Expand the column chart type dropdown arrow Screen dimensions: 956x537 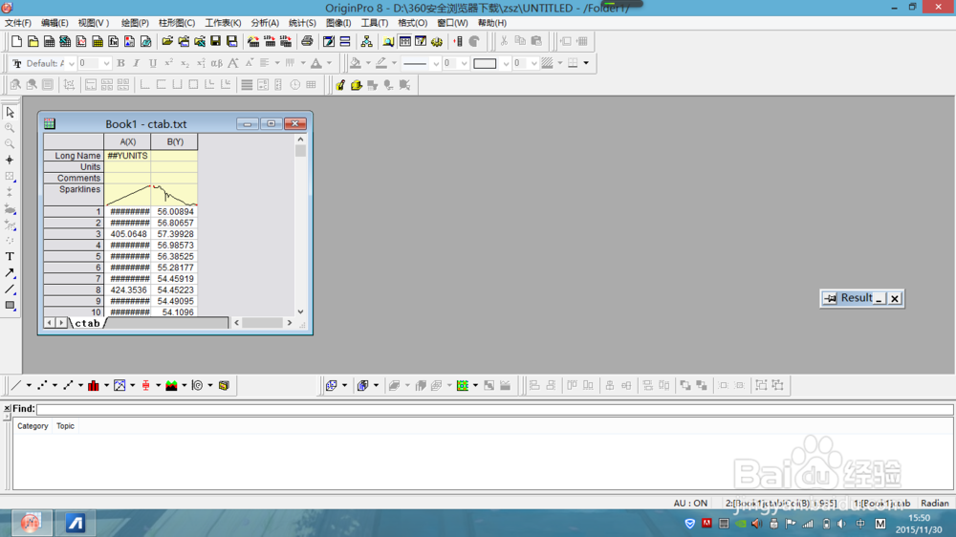(106, 385)
